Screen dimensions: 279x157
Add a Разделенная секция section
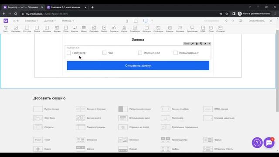[135, 109]
